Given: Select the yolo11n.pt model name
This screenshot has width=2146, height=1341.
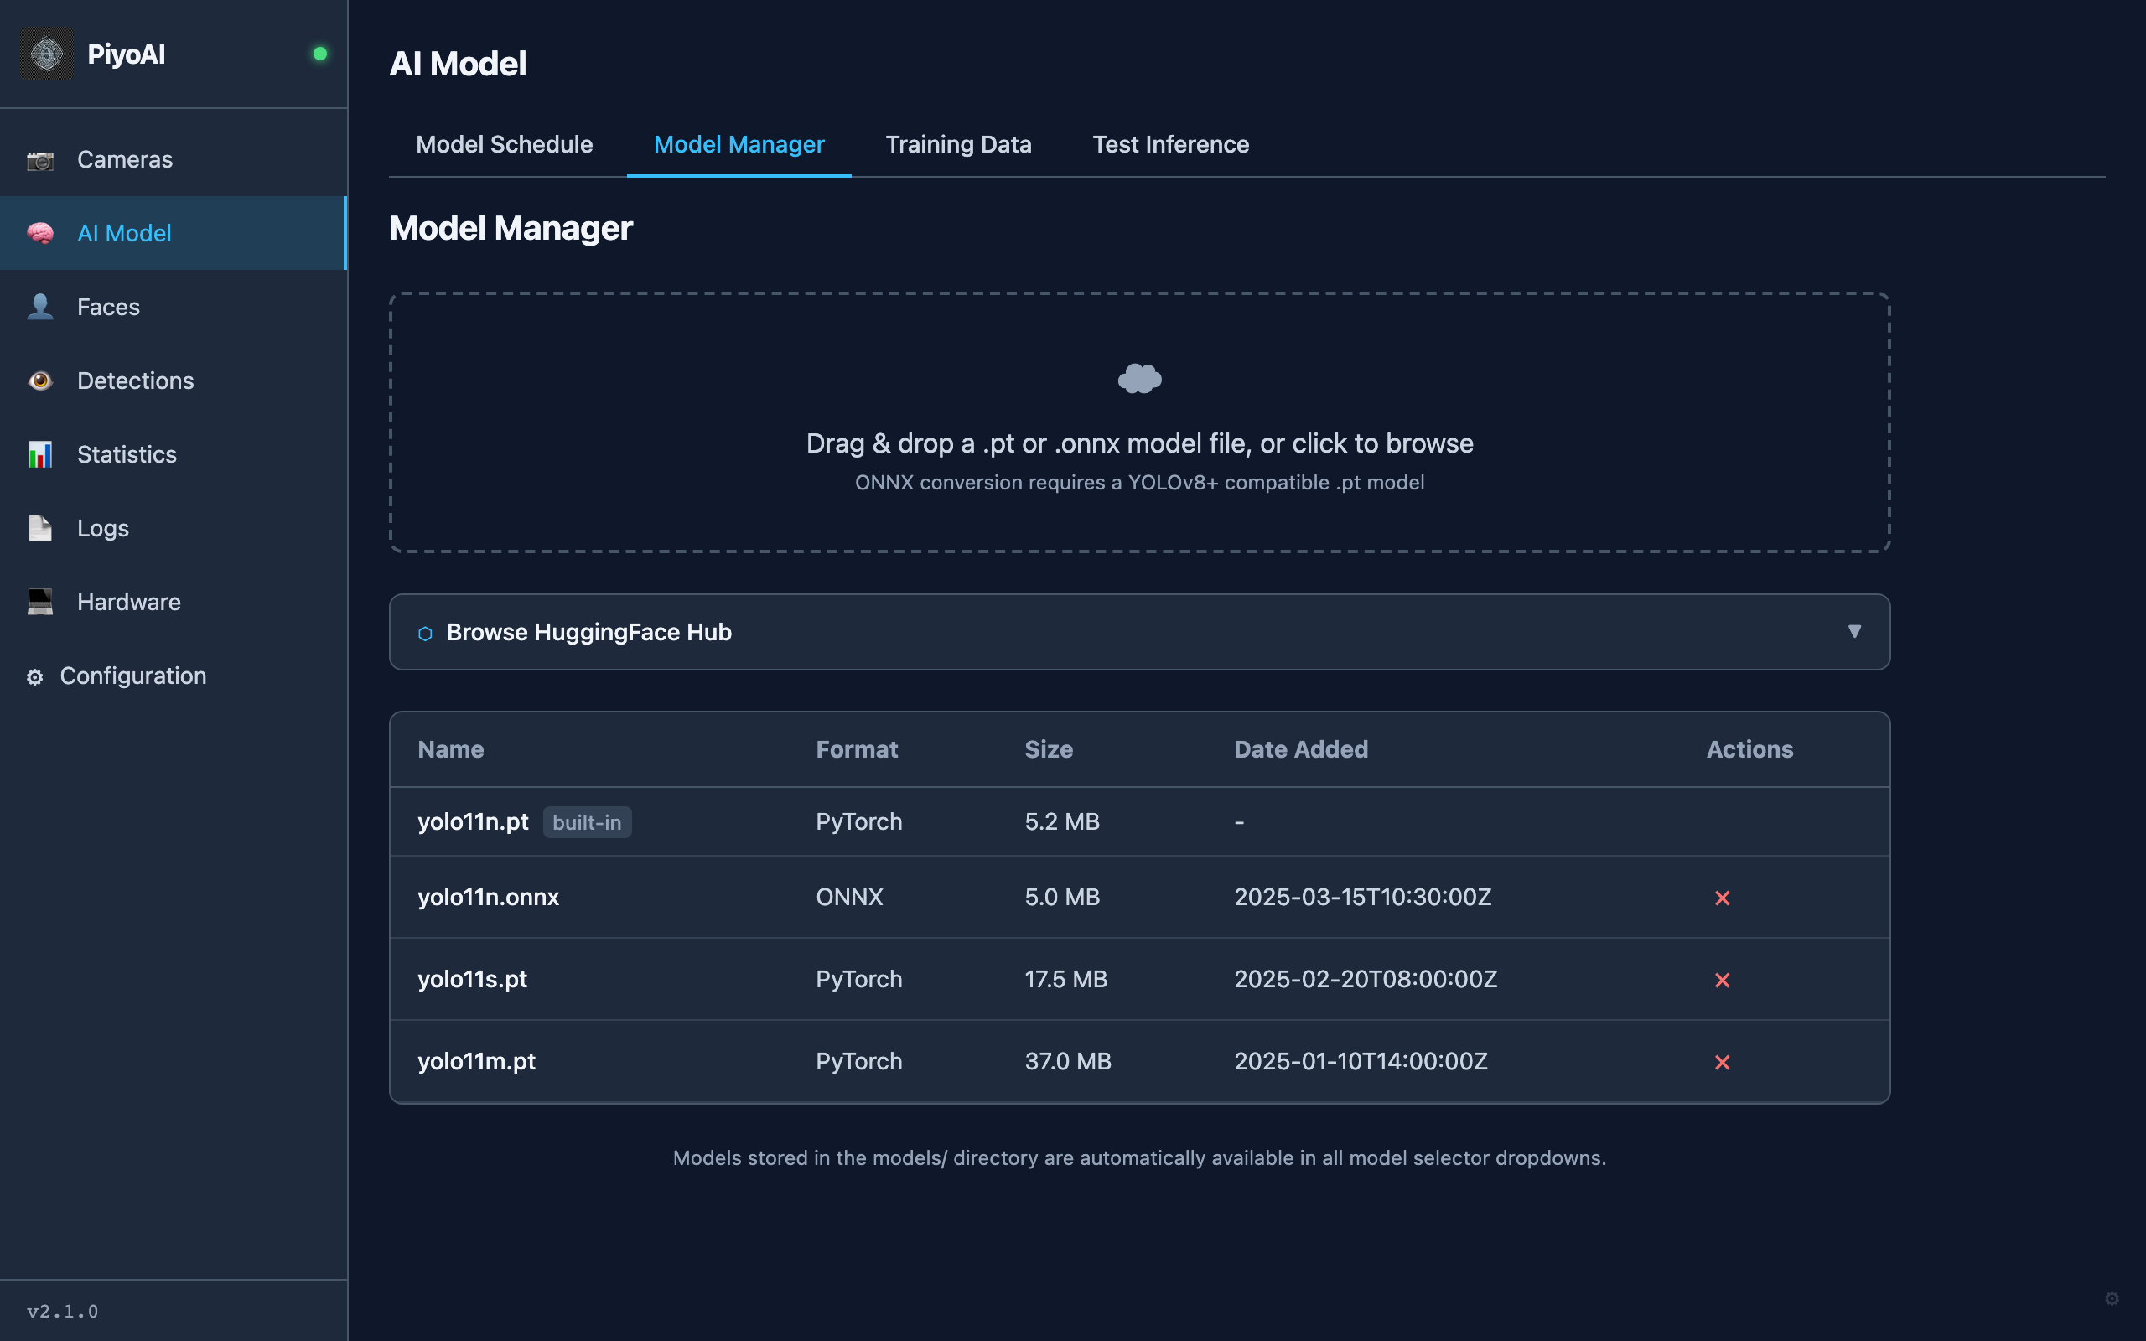Looking at the screenshot, I should click(x=473, y=821).
